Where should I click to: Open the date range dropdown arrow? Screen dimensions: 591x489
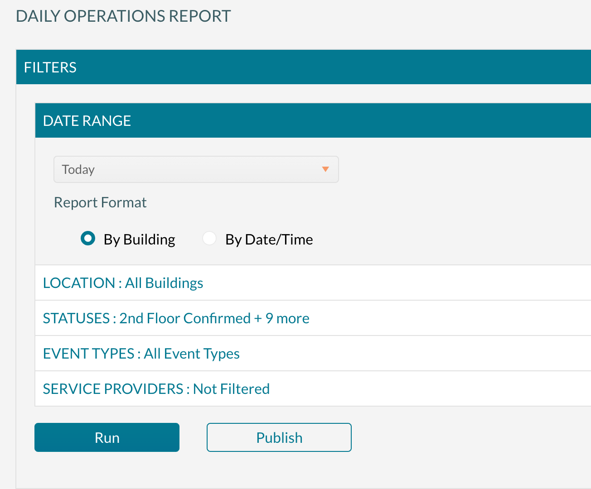coord(325,169)
